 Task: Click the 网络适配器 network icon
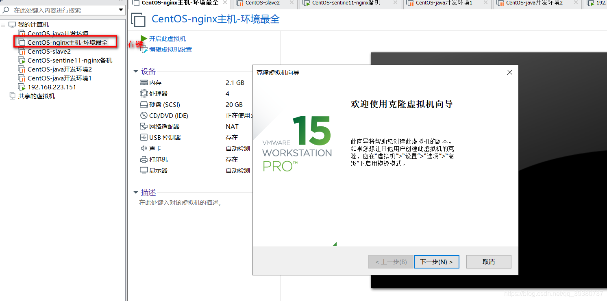tap(144, 126)
